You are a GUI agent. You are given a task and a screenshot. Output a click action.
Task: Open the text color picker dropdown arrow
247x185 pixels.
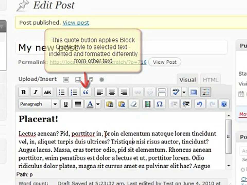tap(98, 104)
